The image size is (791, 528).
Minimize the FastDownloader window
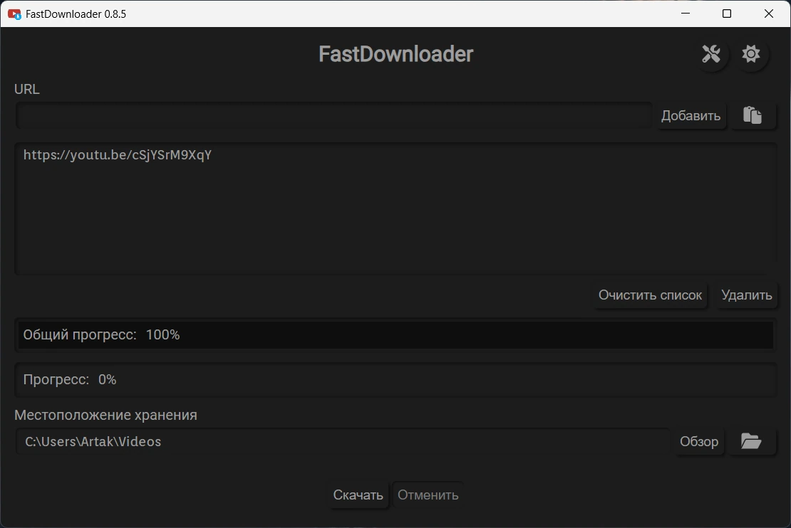685,14
